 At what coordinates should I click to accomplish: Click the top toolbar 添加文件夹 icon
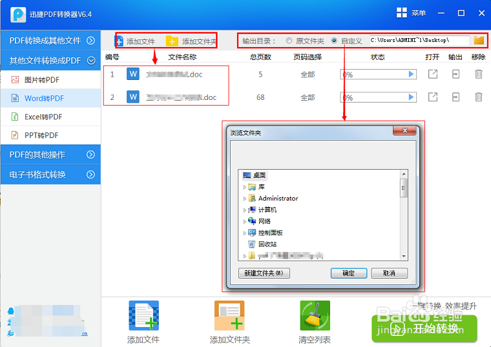click(x=172, y=41)
